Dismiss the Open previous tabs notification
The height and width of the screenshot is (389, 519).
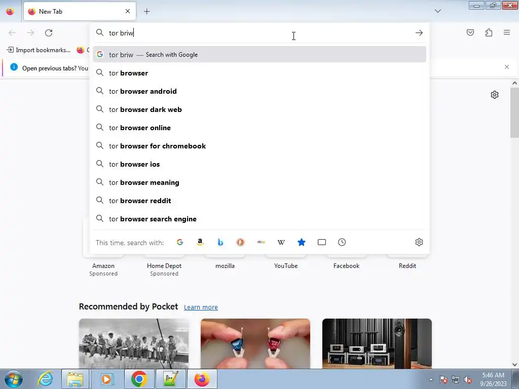[x=507, y=67]
